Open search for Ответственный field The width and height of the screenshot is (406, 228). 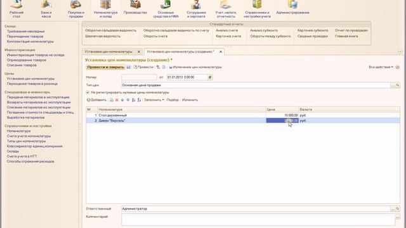coord(398,208)
